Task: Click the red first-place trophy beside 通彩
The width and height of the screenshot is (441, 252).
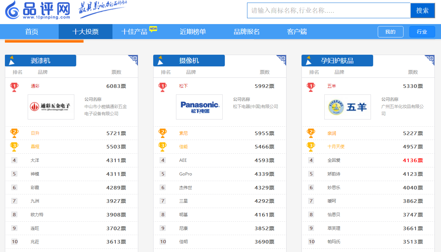Action: pyautogui.click(x=14, y=87)
